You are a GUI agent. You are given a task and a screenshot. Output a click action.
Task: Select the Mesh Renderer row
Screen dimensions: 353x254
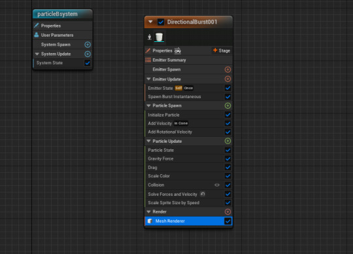[x=188, y=221]
